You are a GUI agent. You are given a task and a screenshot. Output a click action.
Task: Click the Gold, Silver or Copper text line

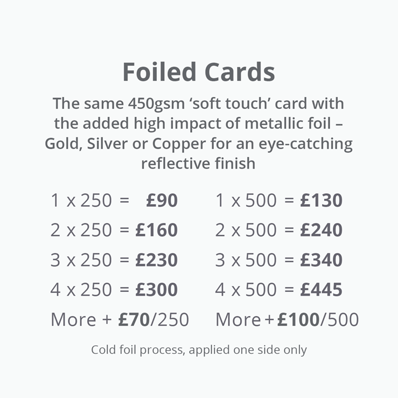point(199,144)
